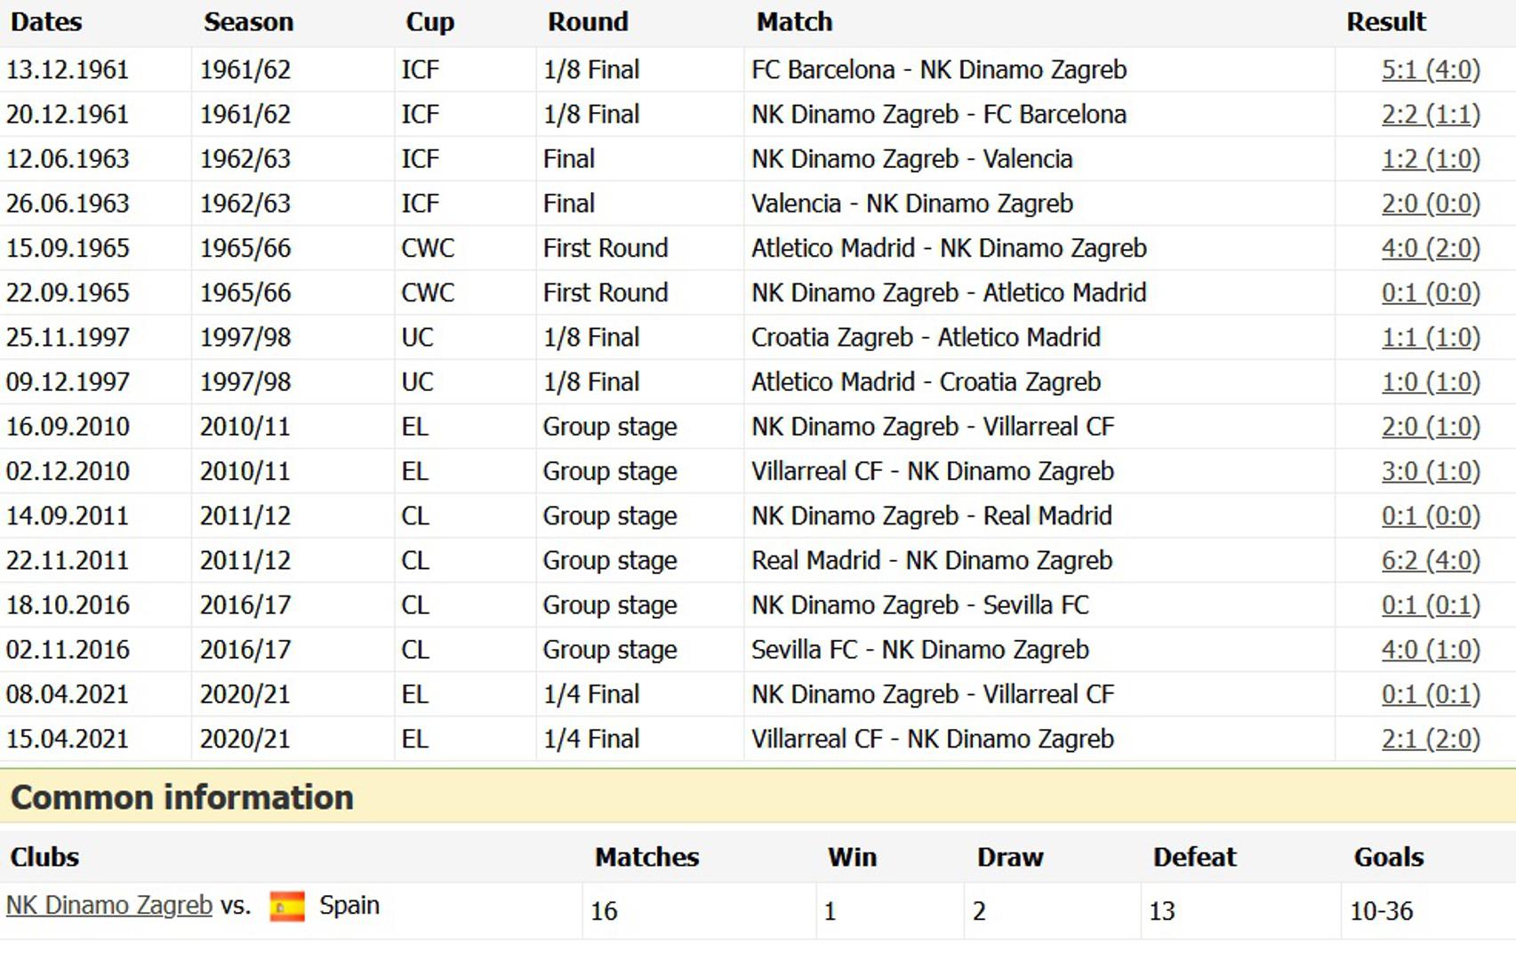Click the 1:0 (1:0) result from 09.12.1997
1516x960 pixels.
(x=1430, y=382)
